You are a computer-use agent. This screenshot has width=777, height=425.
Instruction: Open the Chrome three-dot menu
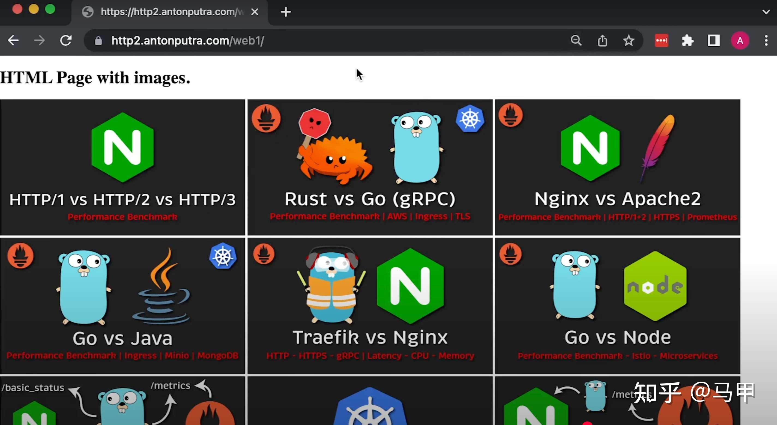pyautogui.click(x=766, y=40)
